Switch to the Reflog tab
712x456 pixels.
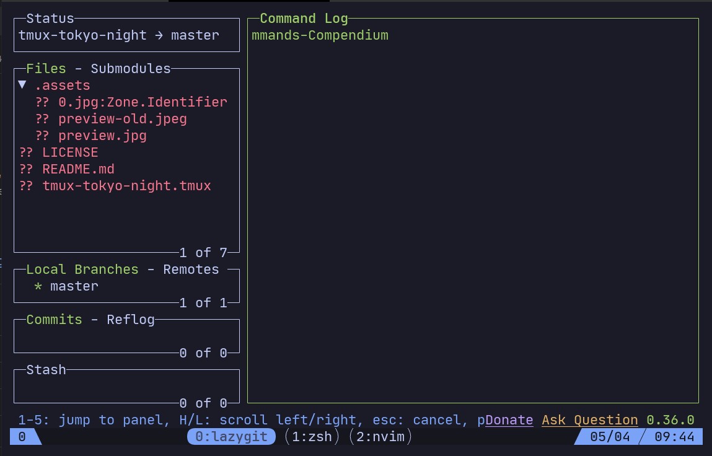point(131,319)
